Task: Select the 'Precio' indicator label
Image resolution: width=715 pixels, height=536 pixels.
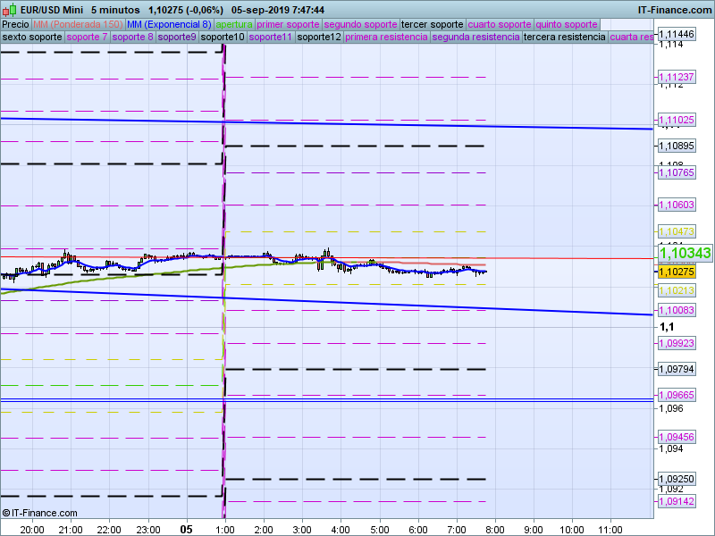Action: coord(15,24)
